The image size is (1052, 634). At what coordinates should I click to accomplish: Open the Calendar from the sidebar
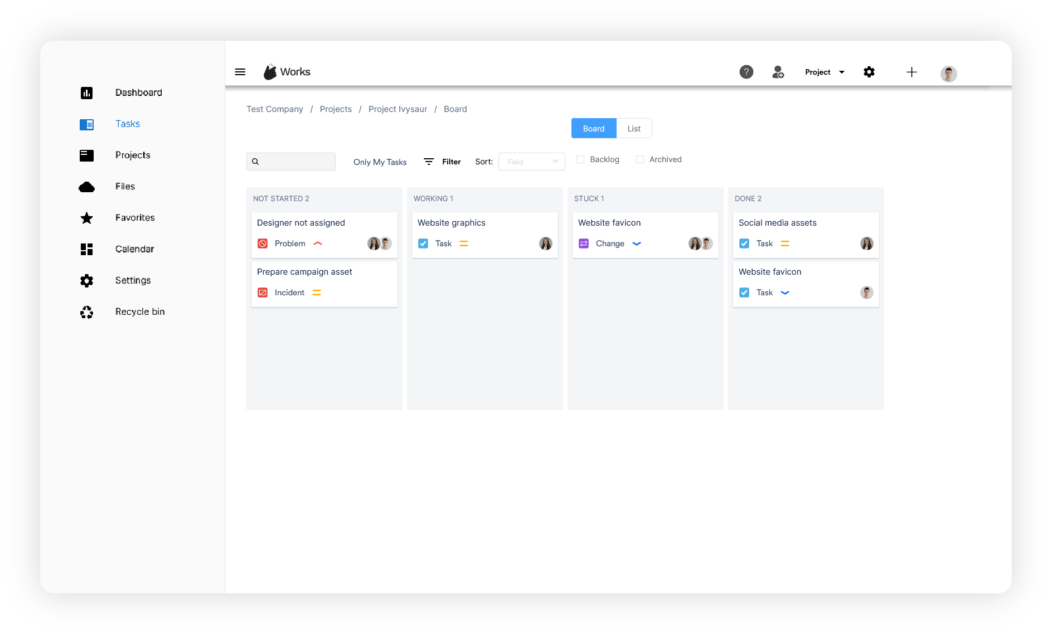134,249
